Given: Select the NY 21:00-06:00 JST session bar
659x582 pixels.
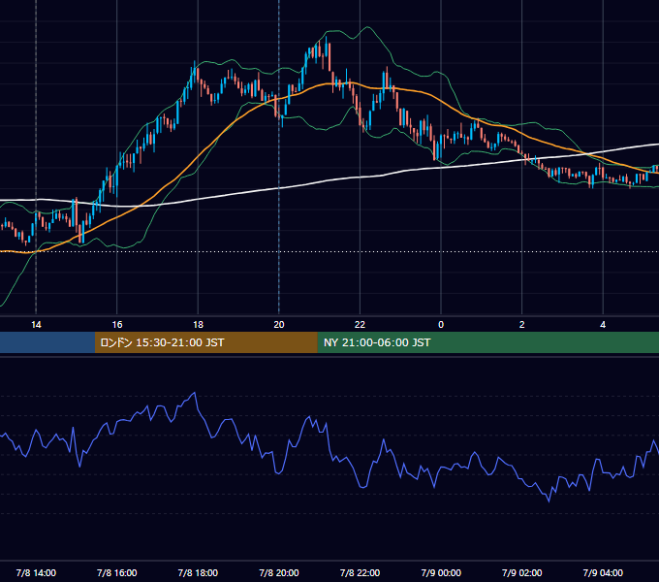Looking at the screenshot, I should (487, 342).
